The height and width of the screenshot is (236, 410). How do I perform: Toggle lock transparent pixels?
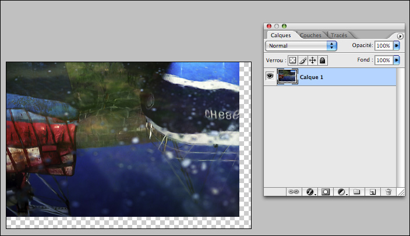(293, 60)
